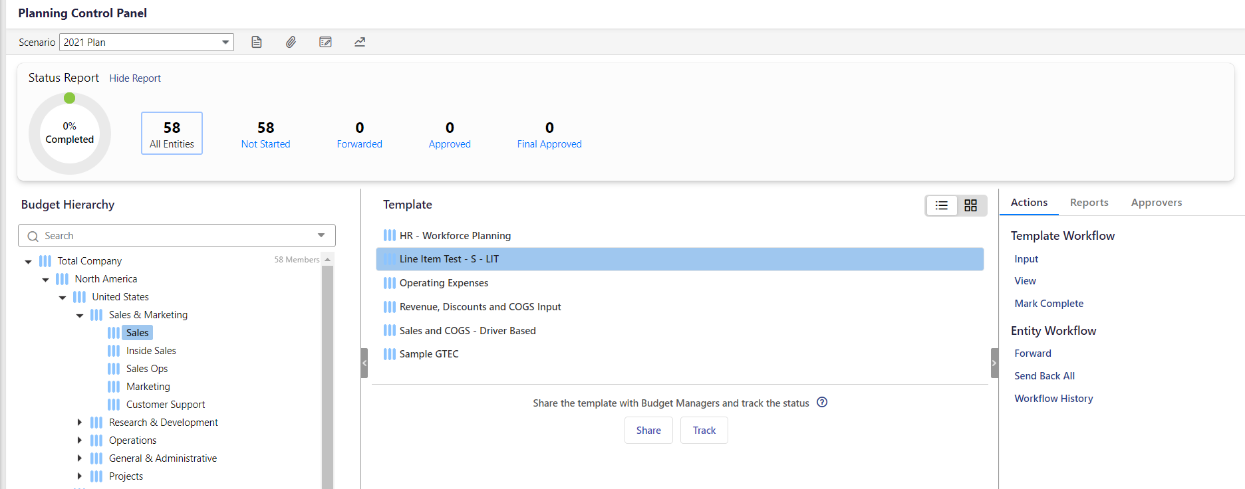Collapse the Sales & Marketing node
Viewport: 1245px width, 489px height.
80,316
